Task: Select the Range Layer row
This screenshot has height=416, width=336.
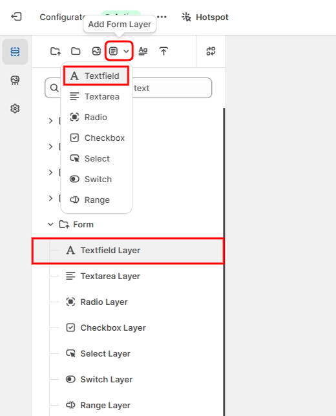Action: [127, 405]
